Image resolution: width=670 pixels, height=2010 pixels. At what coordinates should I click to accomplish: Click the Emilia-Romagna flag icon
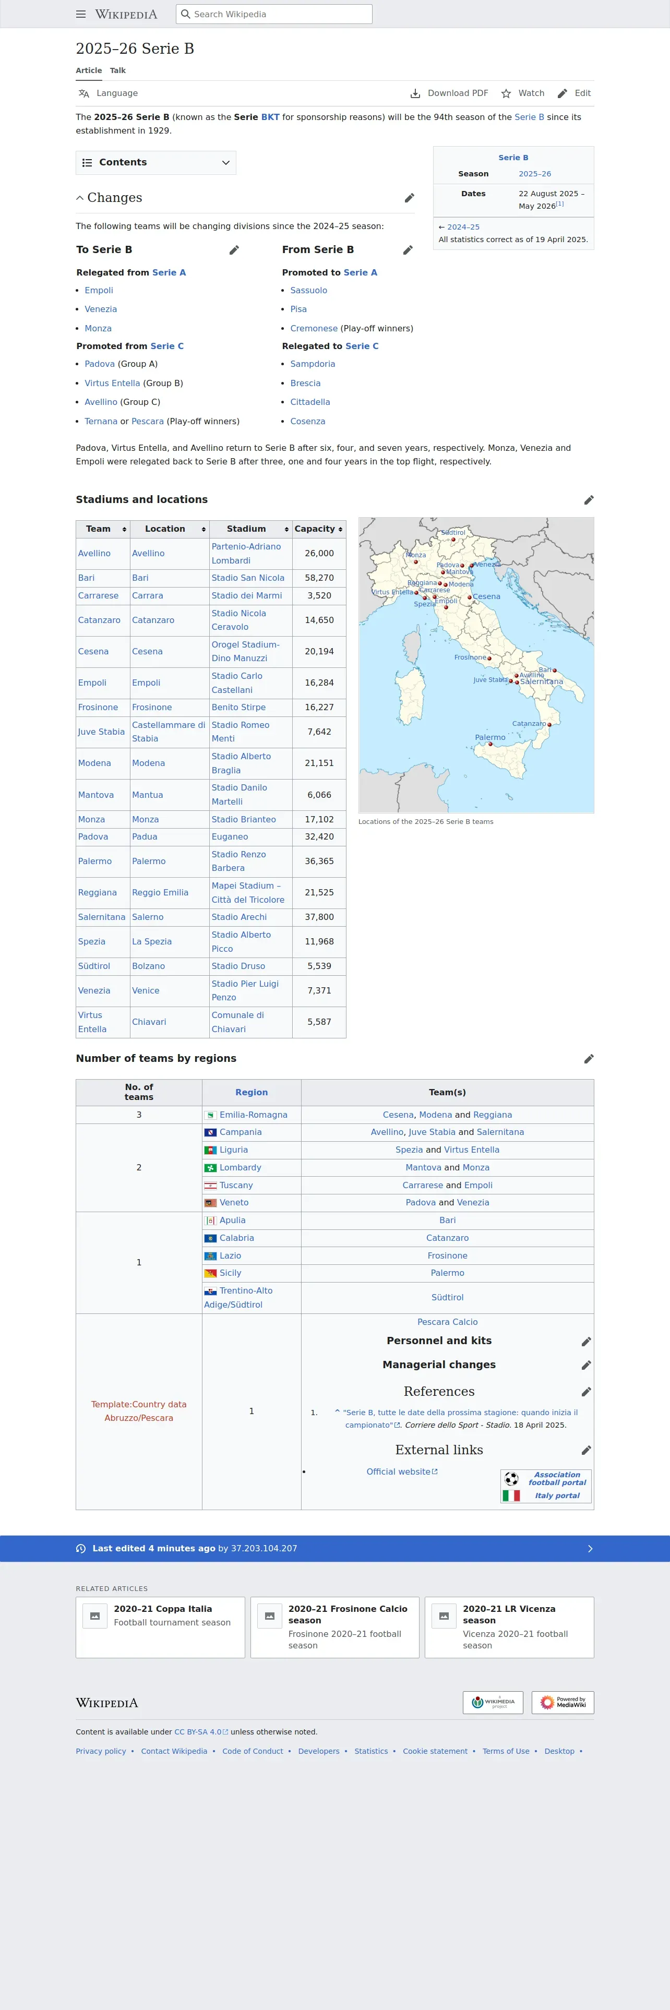pyautogui.click(x=211, y=1115)
